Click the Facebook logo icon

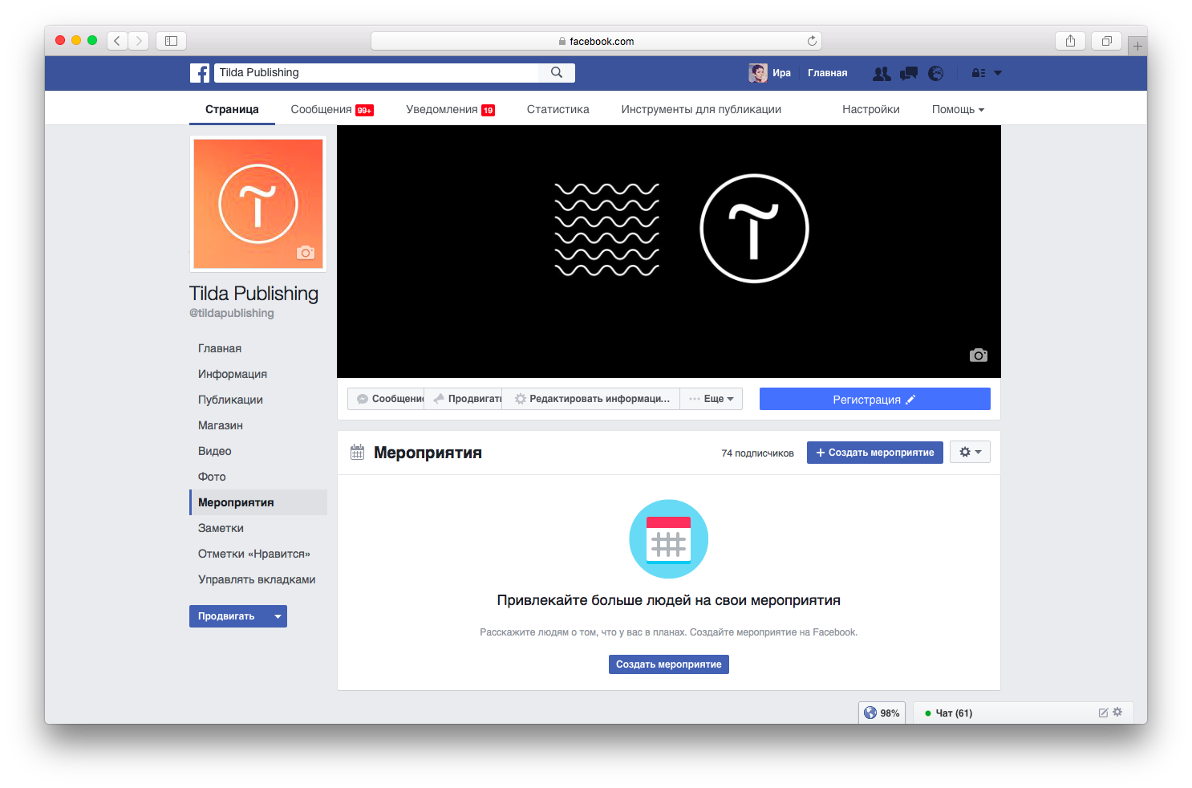[200, 73]
